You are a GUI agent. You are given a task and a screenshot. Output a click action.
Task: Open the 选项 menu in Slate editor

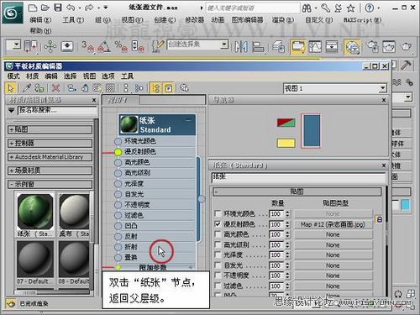(x=108, y=76)
